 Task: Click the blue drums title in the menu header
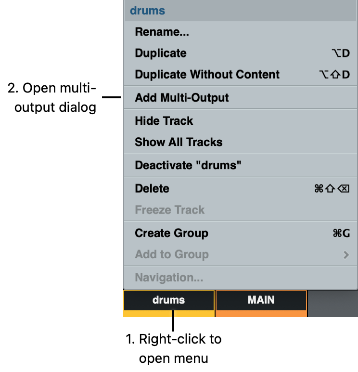tap(148, 11)
